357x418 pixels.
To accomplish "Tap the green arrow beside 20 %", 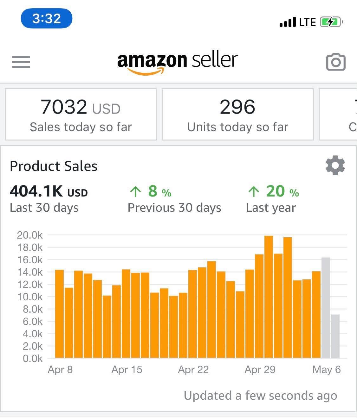I will point(254,191).
